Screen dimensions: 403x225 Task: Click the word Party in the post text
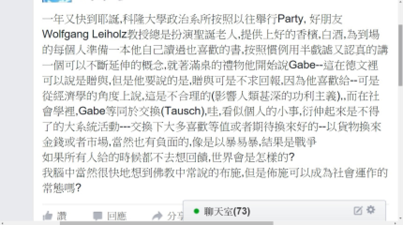pos(291,19)
